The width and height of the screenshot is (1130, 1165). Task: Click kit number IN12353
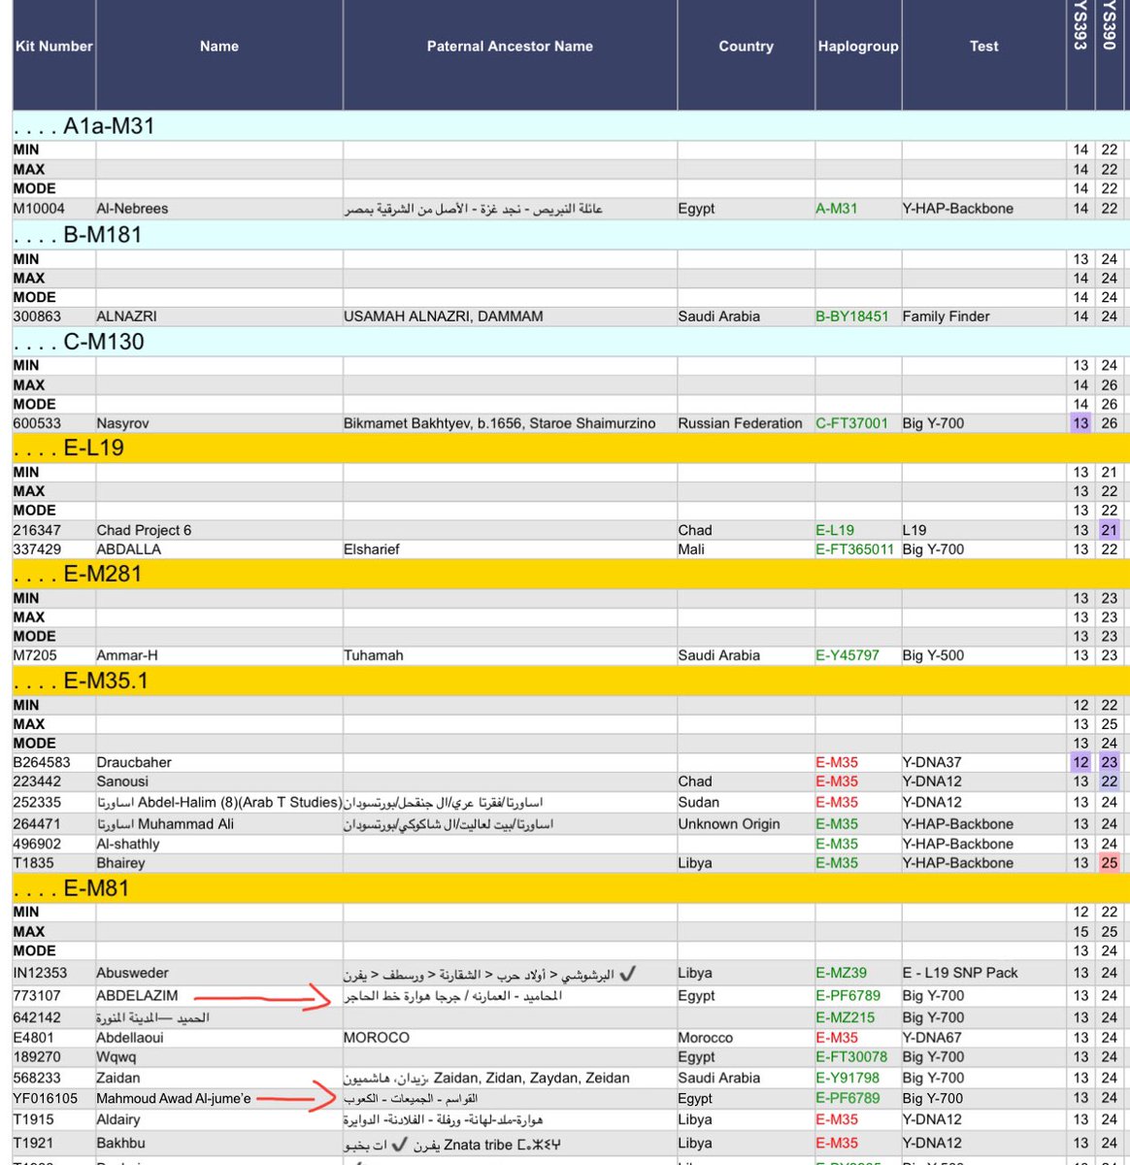click(x=41, y=973)
